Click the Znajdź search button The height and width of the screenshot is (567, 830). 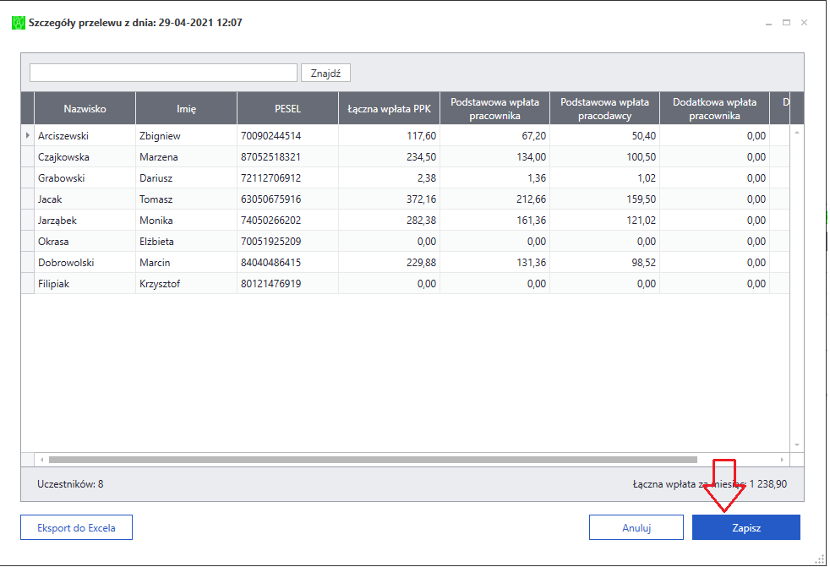pos(325,73)
